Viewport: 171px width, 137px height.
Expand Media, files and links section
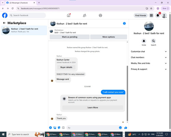click(x=149, y=63)
